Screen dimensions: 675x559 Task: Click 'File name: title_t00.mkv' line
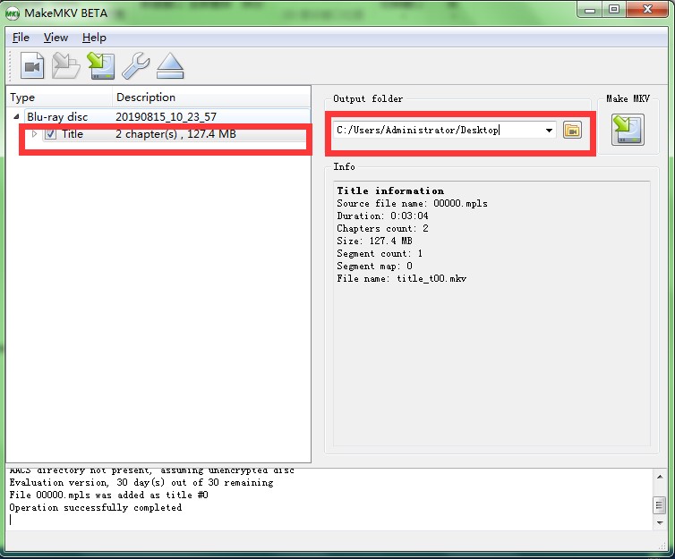(401, 279)
